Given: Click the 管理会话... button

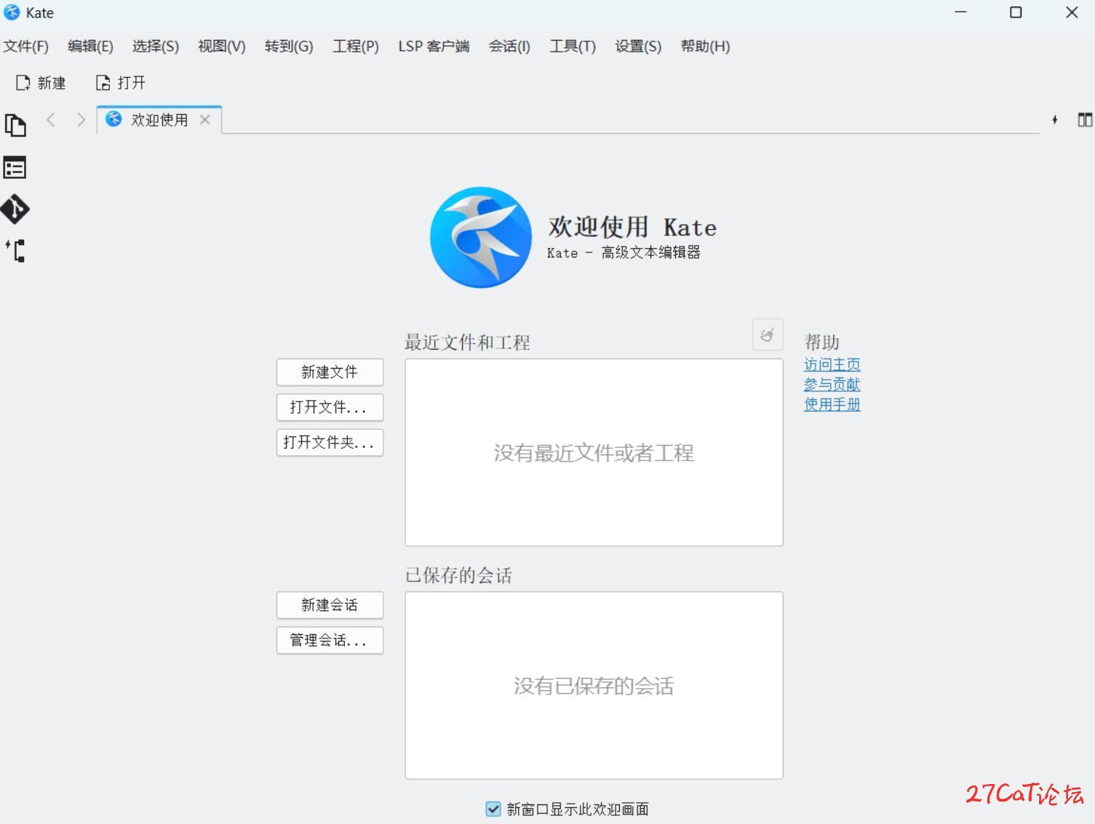Looking at the screenshot, I should tap(330, 640).
